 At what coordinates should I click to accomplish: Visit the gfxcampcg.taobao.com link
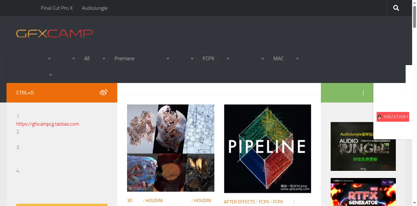click(x=48, y=124)
